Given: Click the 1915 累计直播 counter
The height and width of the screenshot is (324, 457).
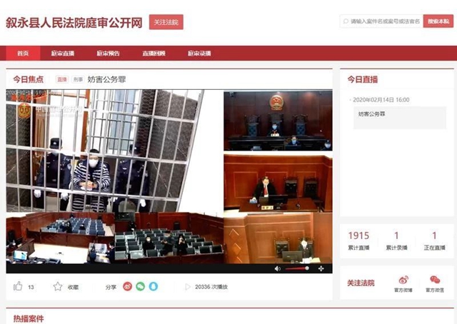Looking at the screenshot, I should point(358,241).
